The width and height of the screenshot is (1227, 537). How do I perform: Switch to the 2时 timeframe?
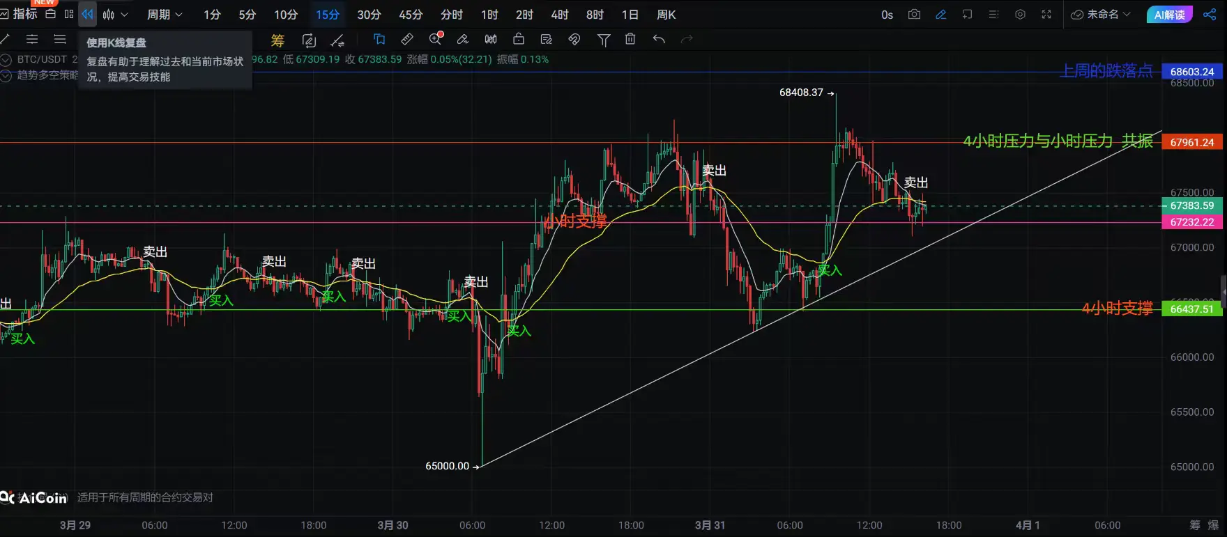tap(524, 15)
